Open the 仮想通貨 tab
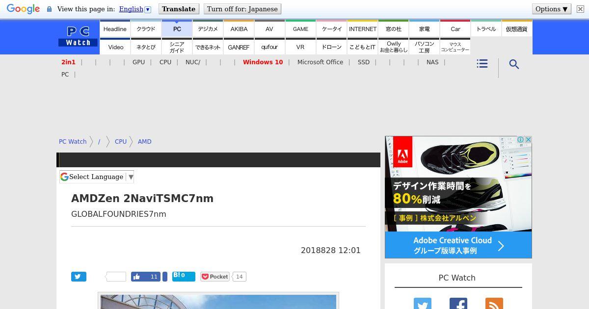The image size is (589, 309). pos(517,29)
